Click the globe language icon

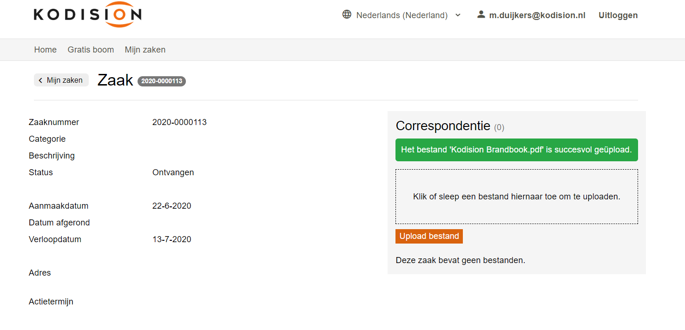[x=347, y=14]
